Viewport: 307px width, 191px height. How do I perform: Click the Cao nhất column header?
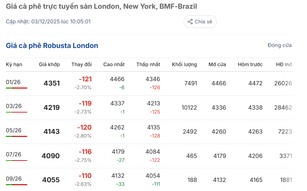click(114, 65)
